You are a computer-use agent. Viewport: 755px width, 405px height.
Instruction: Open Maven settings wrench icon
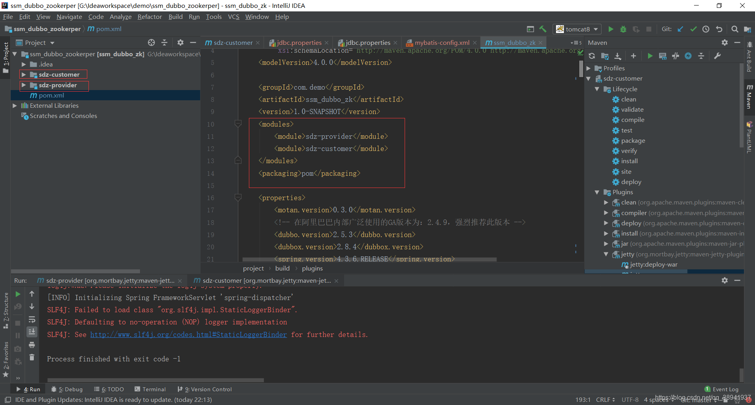pos(717,56)
